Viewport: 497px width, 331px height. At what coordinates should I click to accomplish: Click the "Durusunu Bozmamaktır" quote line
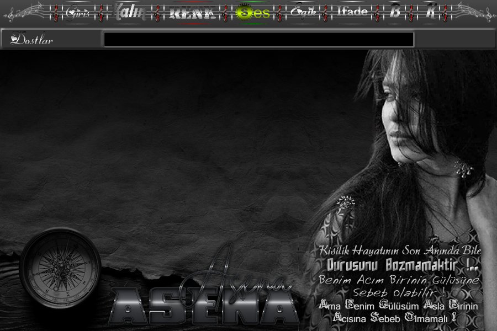402,265
